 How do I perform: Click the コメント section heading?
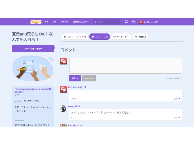68,50
